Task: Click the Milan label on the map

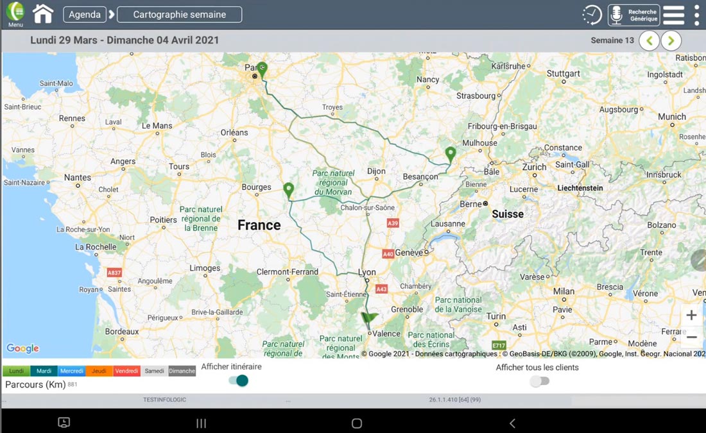Action: coord(564,291)
